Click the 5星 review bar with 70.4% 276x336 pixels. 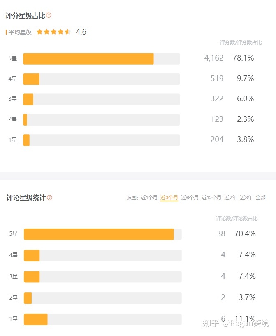(x=103, y=234)
